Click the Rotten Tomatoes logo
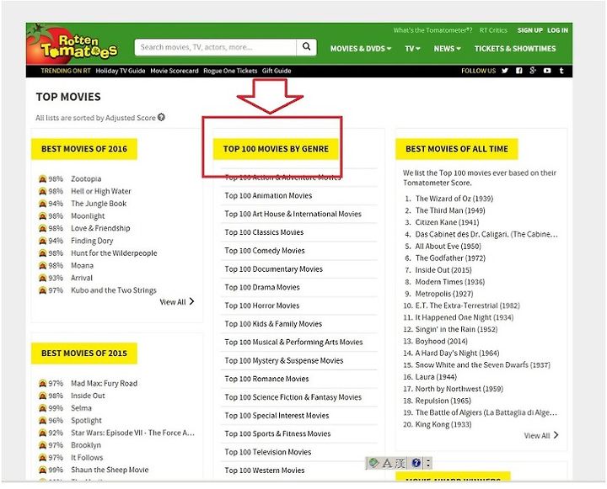Screen dimensions: 607x489 pyautogui.click(x=73, y=45)
